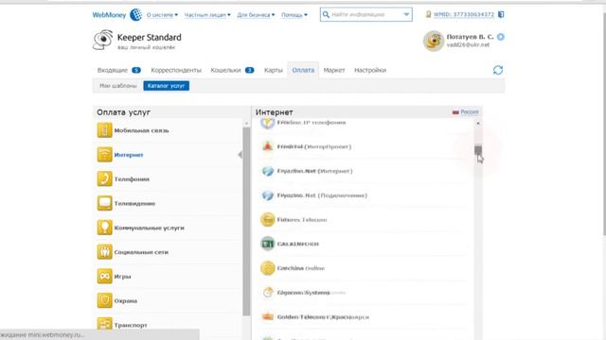Click the user name Потатуев В. С.
606x340 pixels.
[470, 37]
